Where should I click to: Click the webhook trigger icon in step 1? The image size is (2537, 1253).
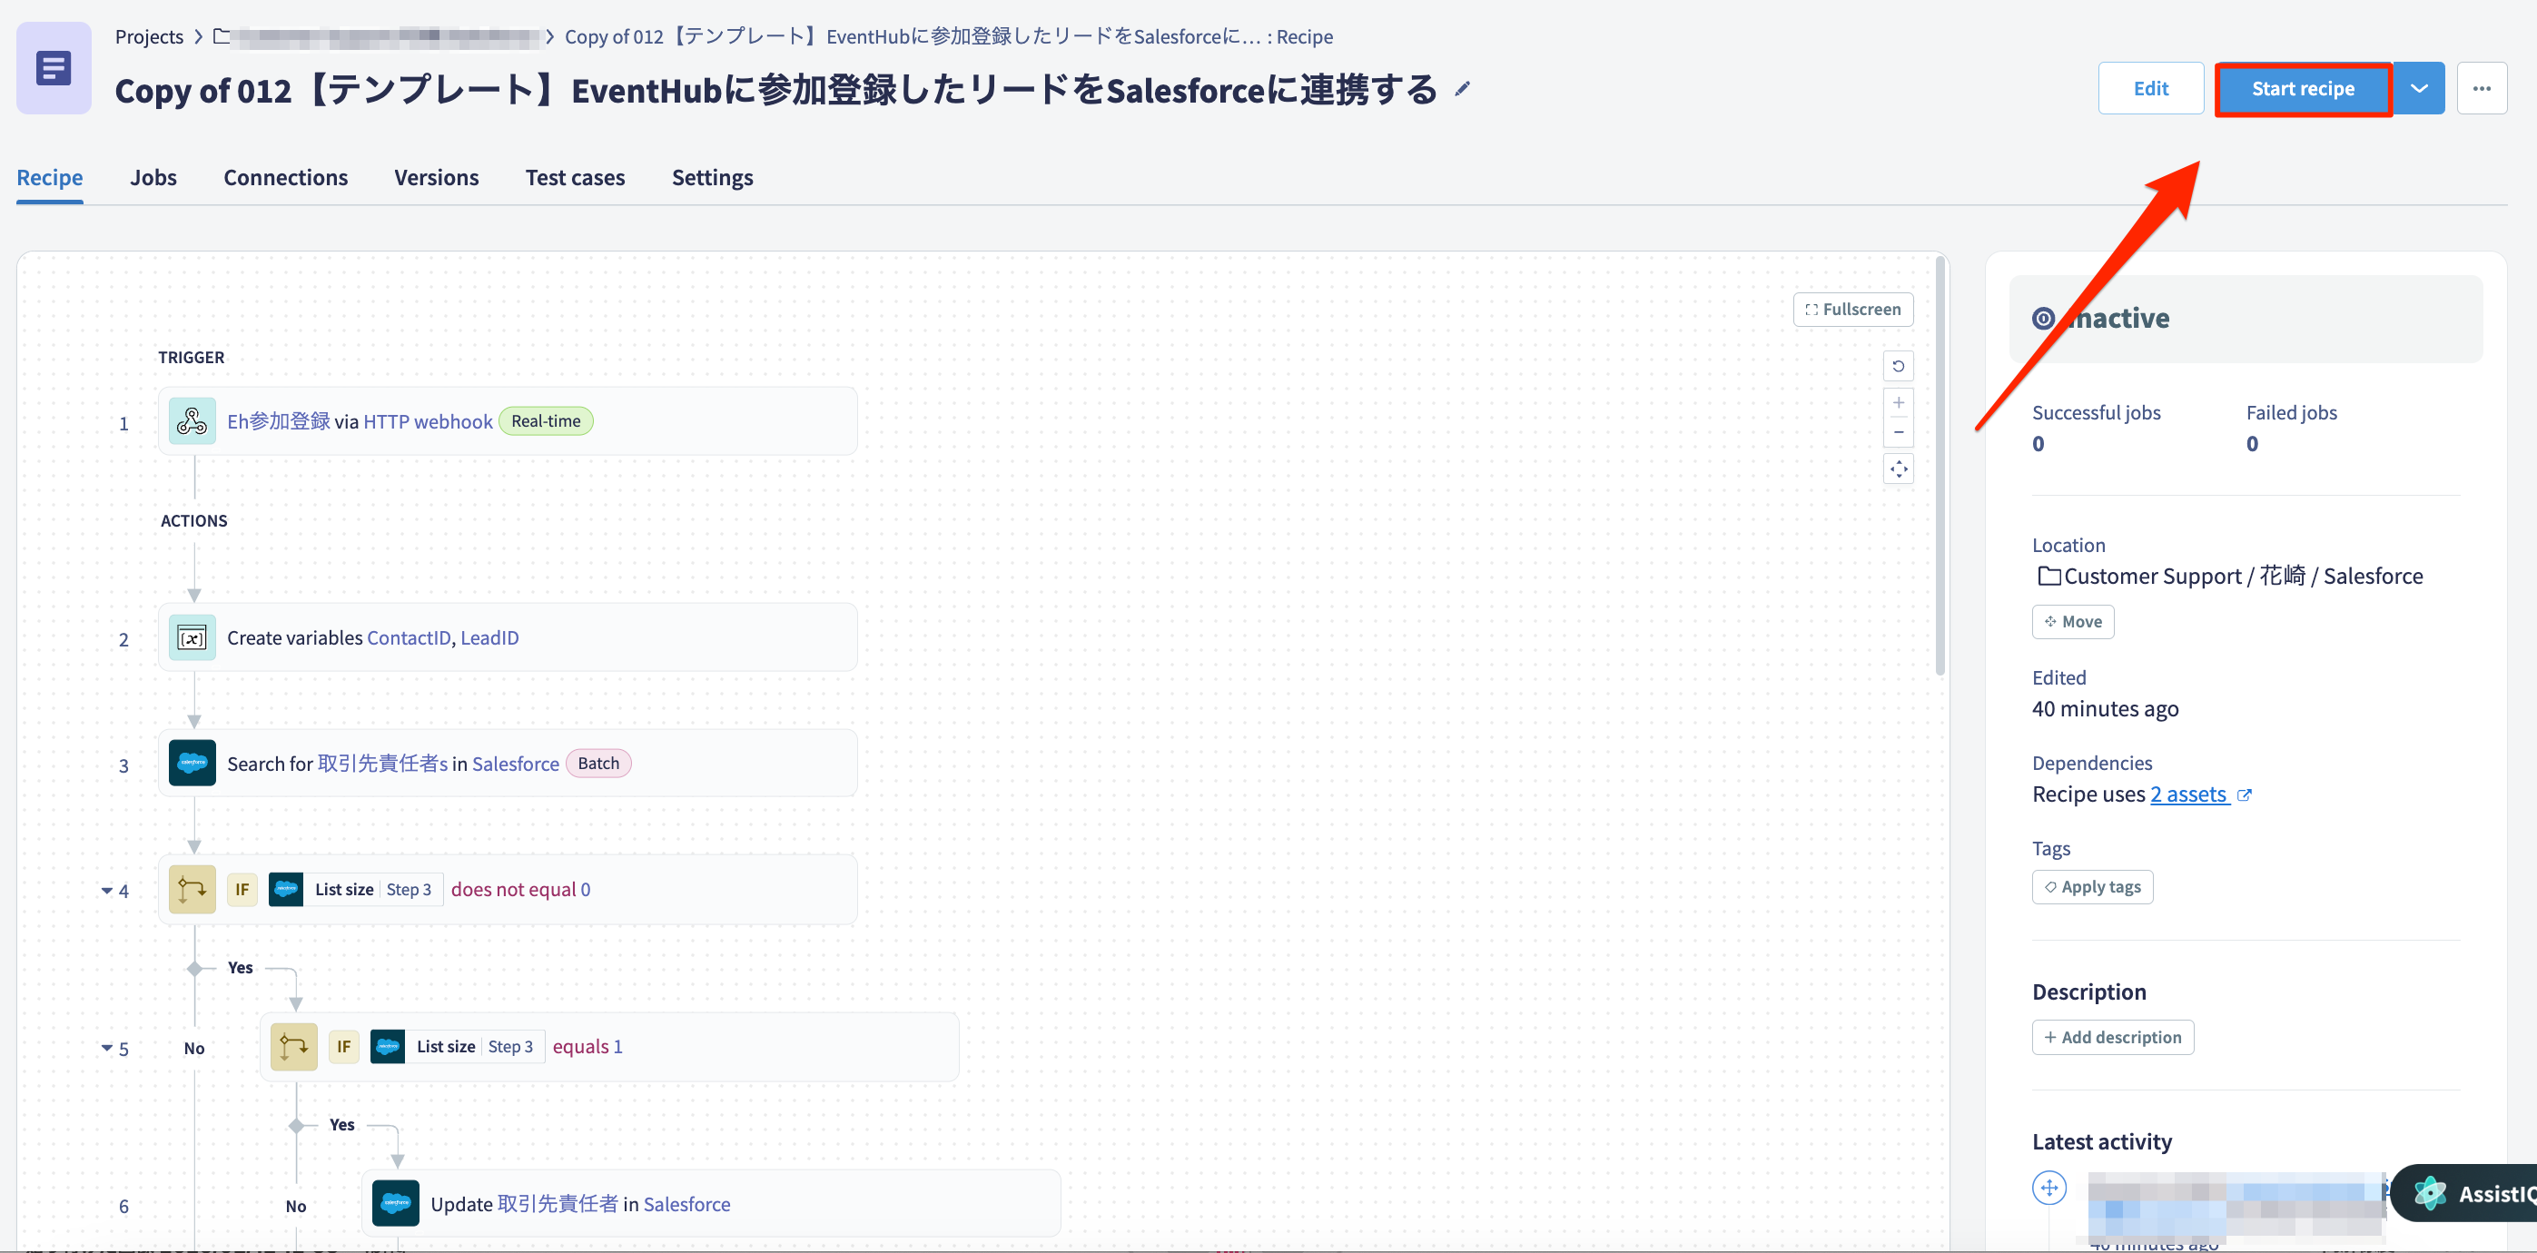192,421
